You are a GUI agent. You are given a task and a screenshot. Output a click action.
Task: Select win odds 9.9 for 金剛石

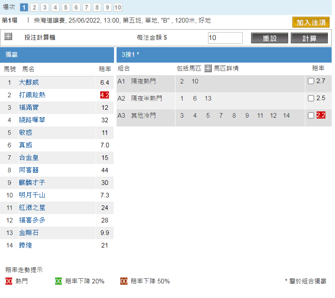104,233
